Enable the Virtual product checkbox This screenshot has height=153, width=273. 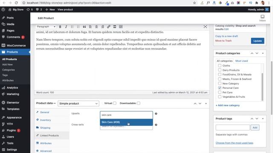[115, 103]
